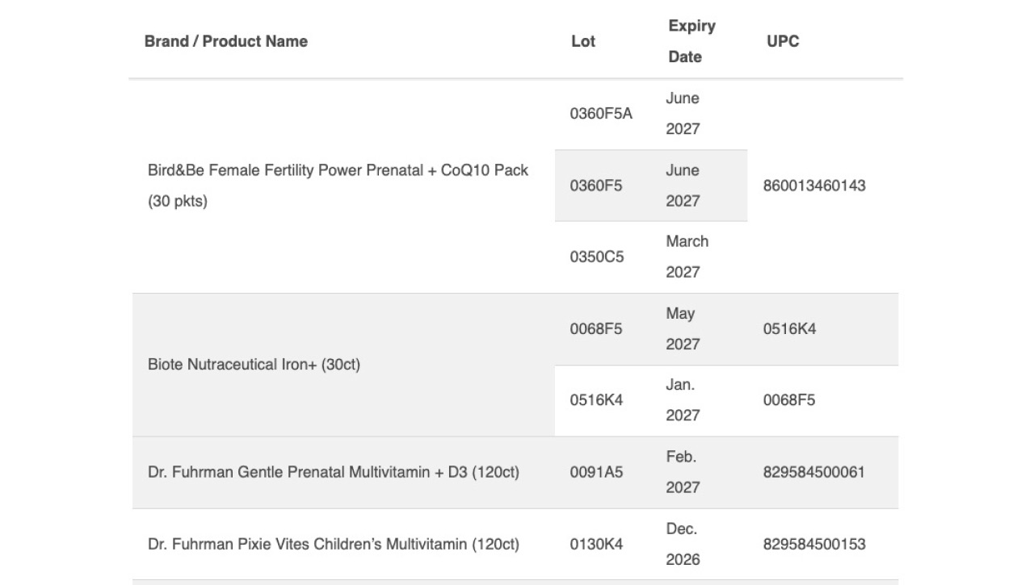Select the Expiry Date column header
Viewport: 1034px width, 585px height.
(x=691, y=41)
